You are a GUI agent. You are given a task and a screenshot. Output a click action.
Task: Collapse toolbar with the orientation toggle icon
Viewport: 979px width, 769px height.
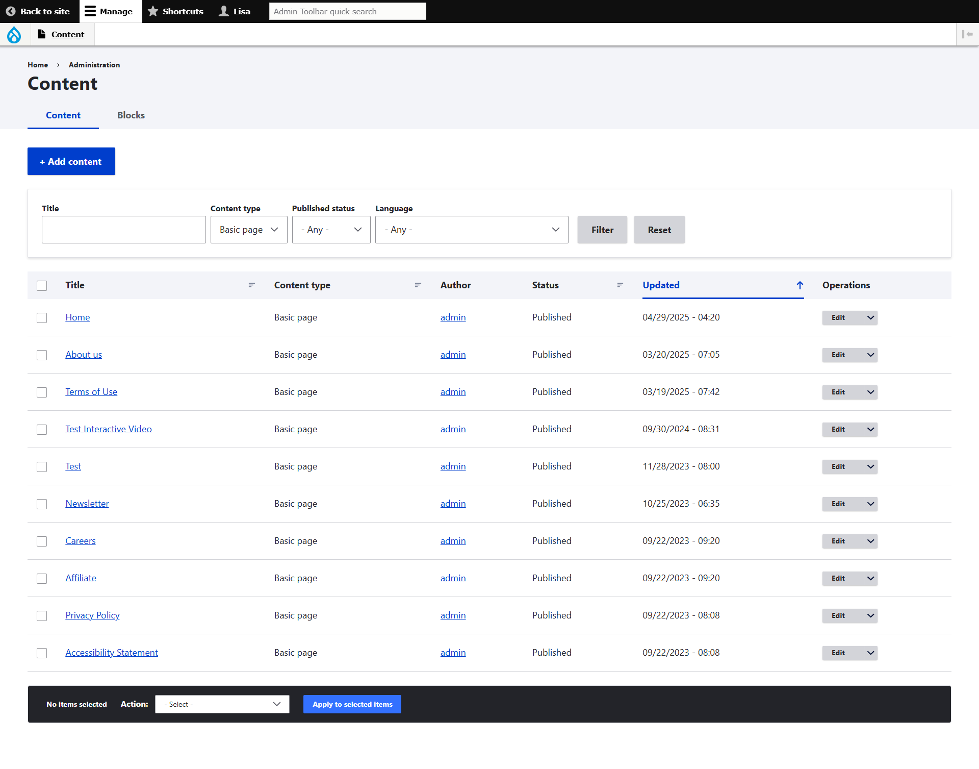[967, 34]
